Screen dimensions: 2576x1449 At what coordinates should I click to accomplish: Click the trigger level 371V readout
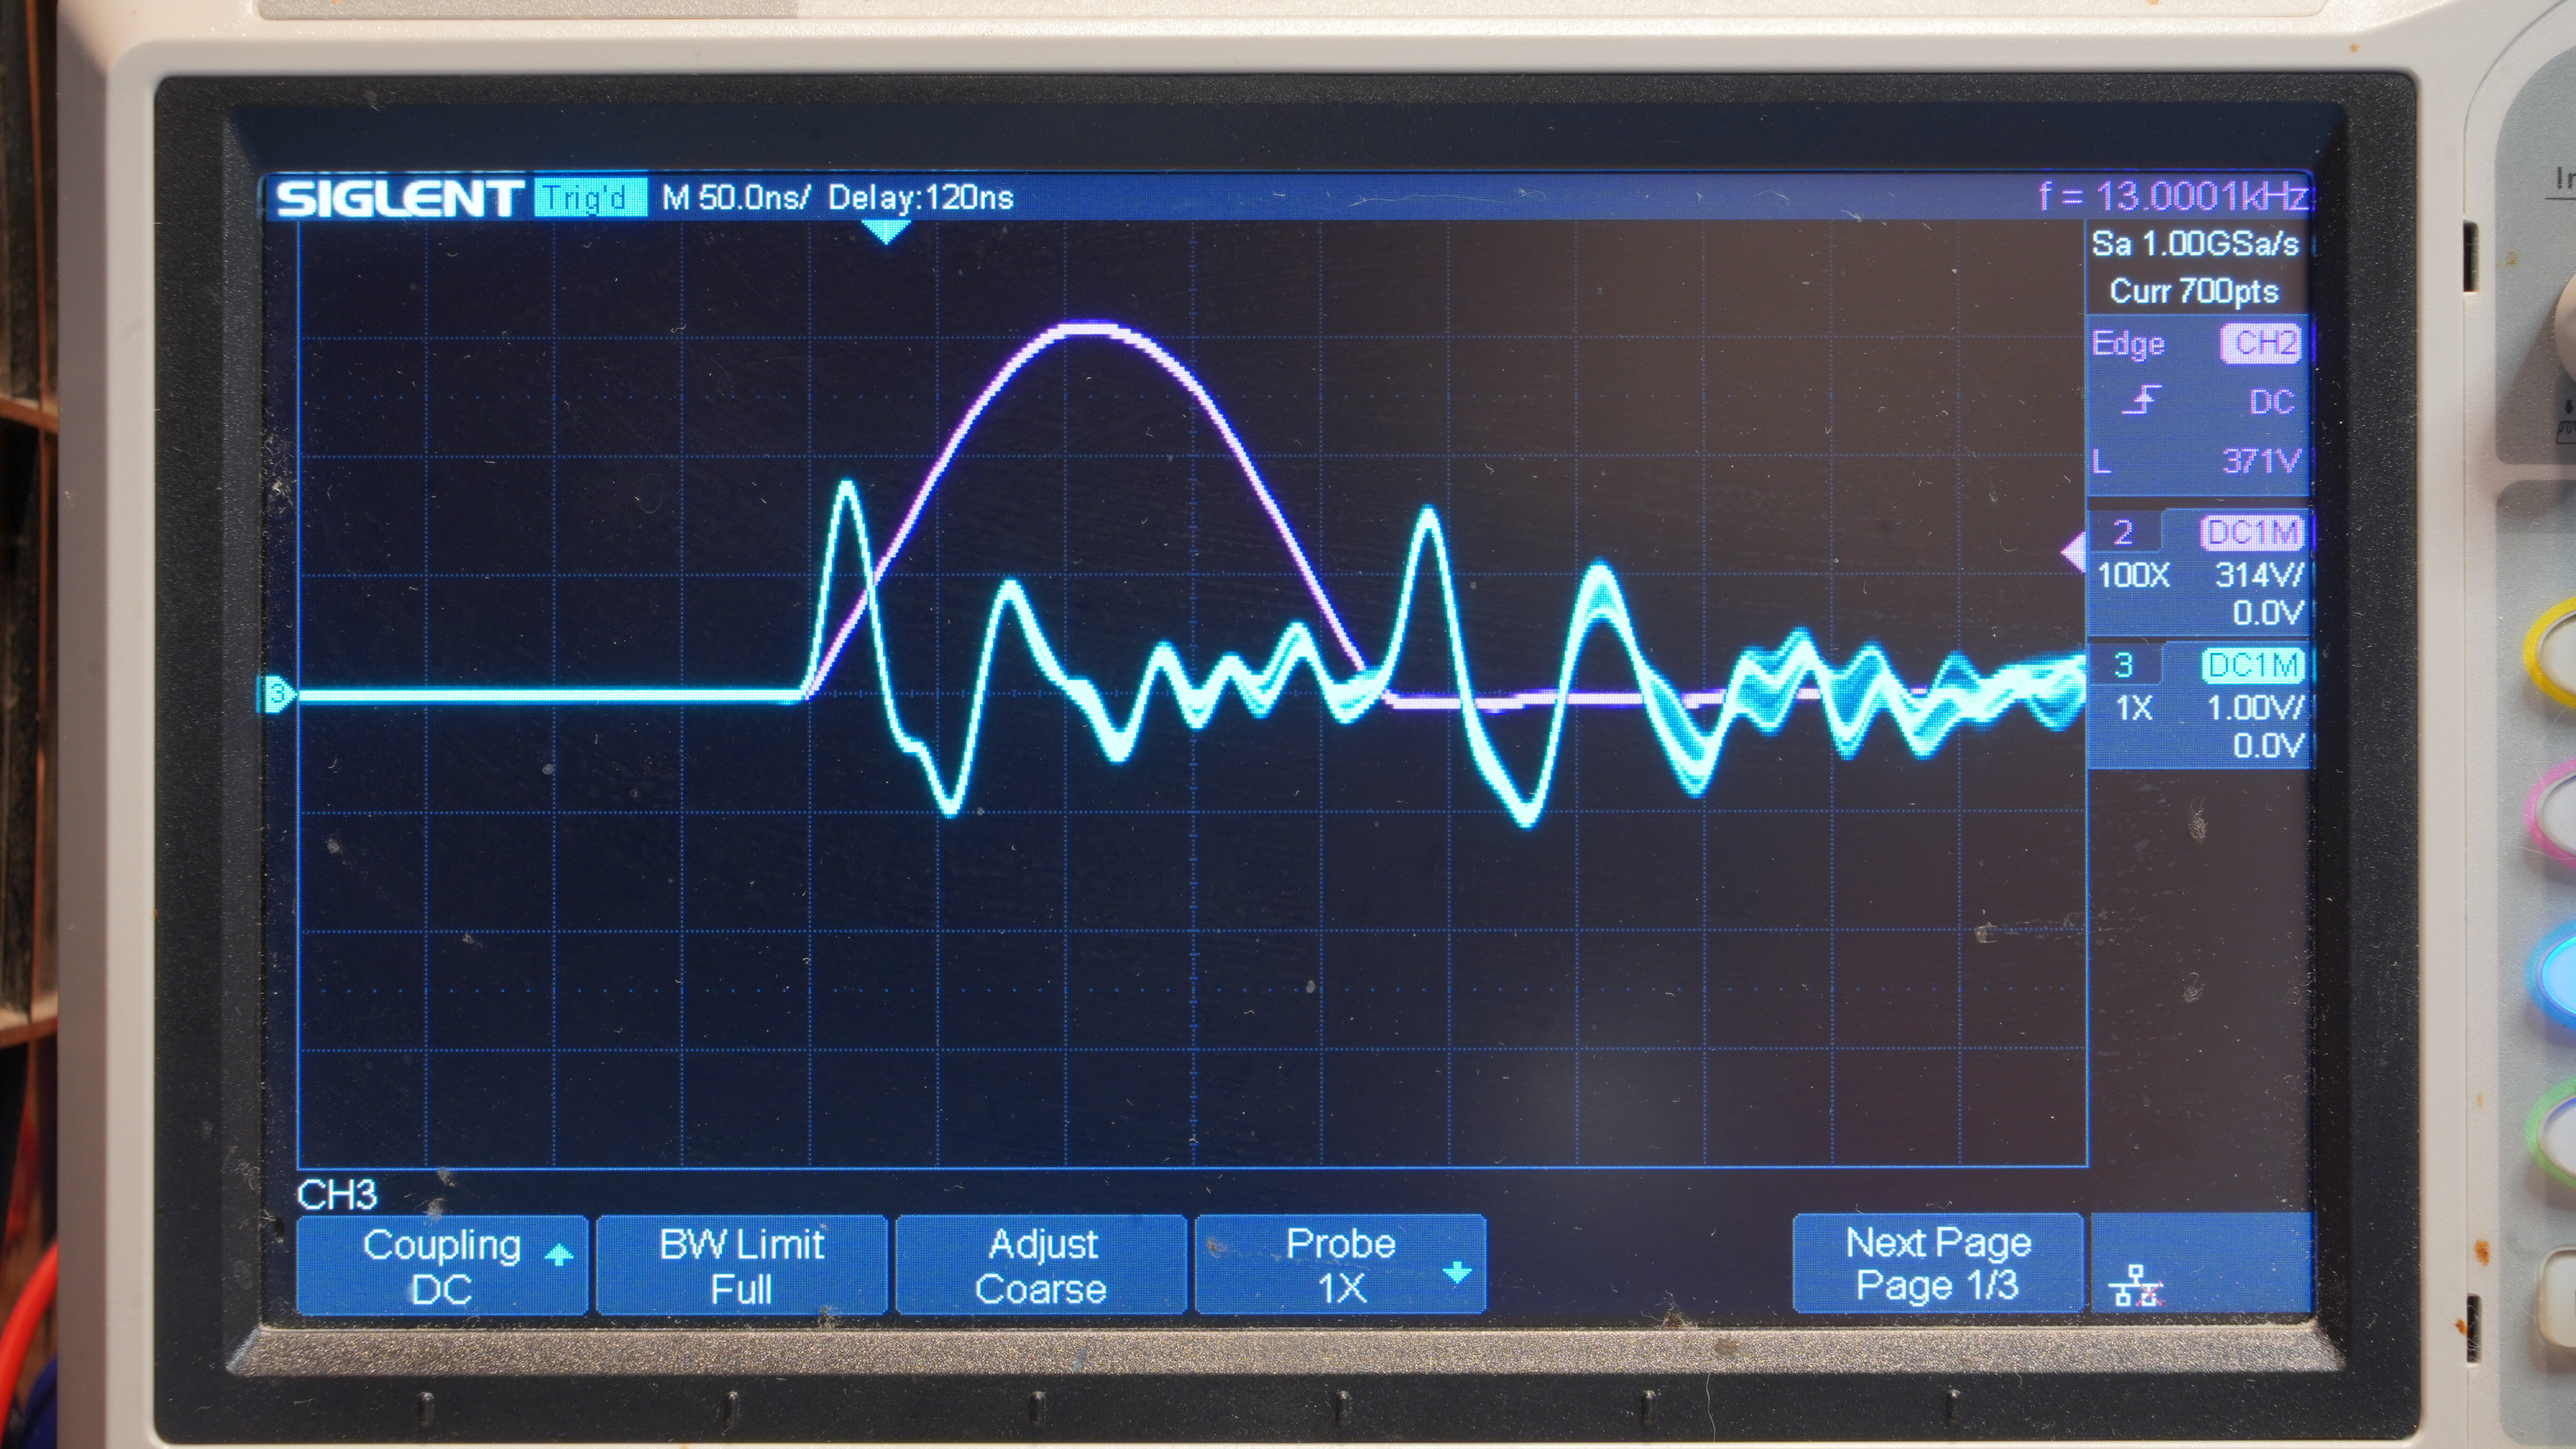coord(2259,461)
